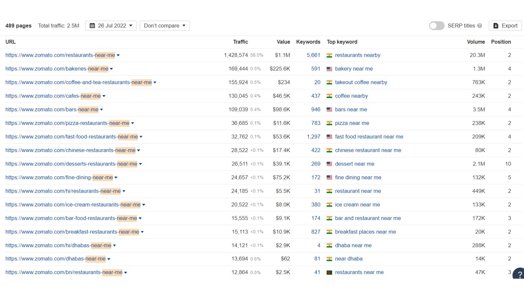
Task: Sort by the Volume column header
Action: (x=476, y=42)
